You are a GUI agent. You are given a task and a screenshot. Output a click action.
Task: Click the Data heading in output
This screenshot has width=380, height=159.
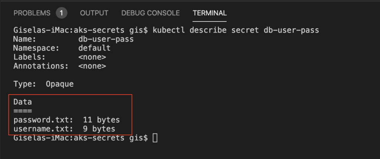(x=23, y=102)
